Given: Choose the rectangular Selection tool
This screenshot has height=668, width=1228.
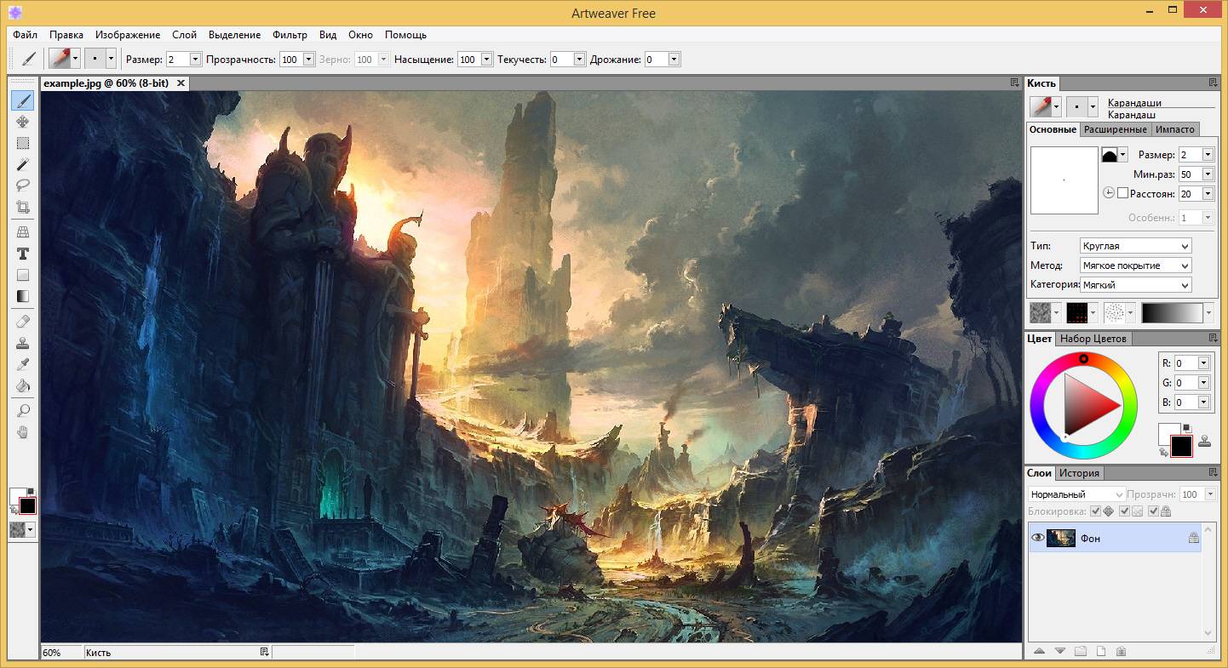Looking at the screenshot, I should tap(23, 143).
